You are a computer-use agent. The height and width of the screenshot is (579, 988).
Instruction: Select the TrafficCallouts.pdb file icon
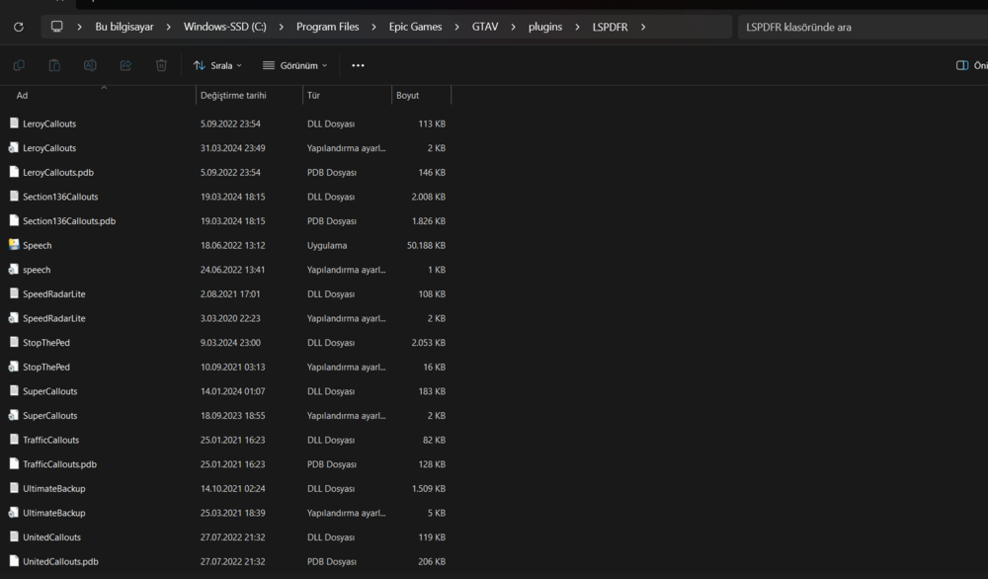tap(14, 463)
